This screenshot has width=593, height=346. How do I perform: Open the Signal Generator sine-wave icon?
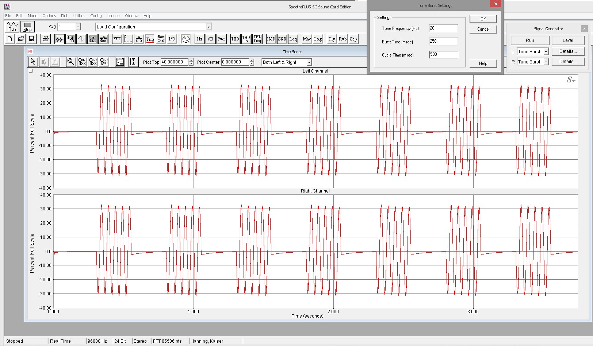point(186,39)
